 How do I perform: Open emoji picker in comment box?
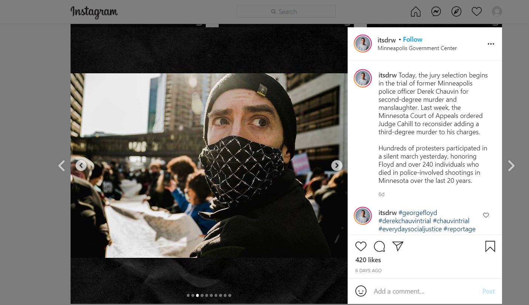pos(361,291)
